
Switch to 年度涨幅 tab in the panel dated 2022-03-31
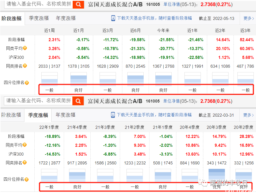[x=65, y=115]
